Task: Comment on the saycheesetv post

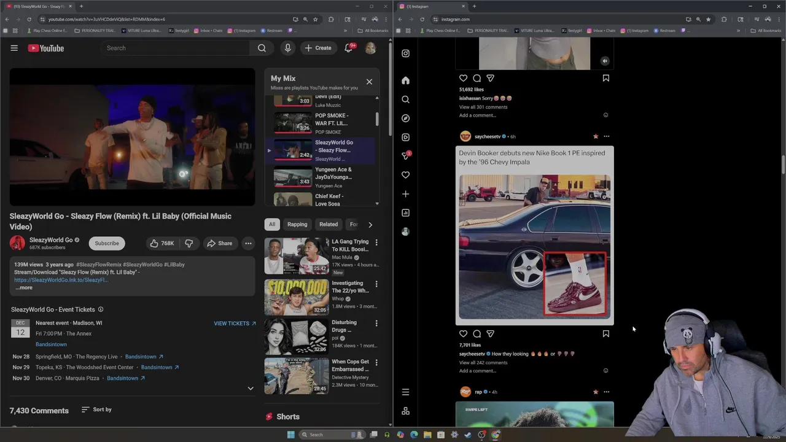Action: pyautogui.click(x=477, y=334)
